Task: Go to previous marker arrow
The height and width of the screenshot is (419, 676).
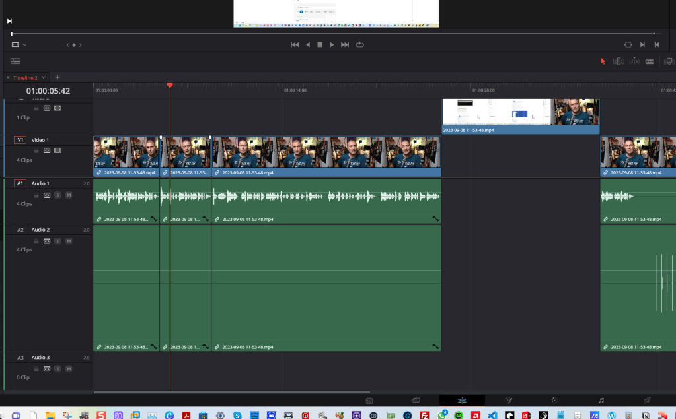Action: 67,45
